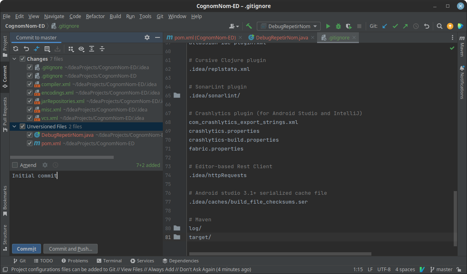Uncheck vcs.xml file checkbox

click(x=29, y=118)
